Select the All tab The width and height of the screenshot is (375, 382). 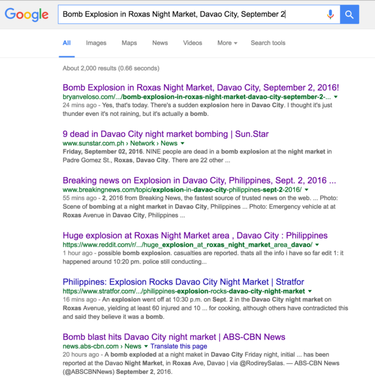point(67,43)
